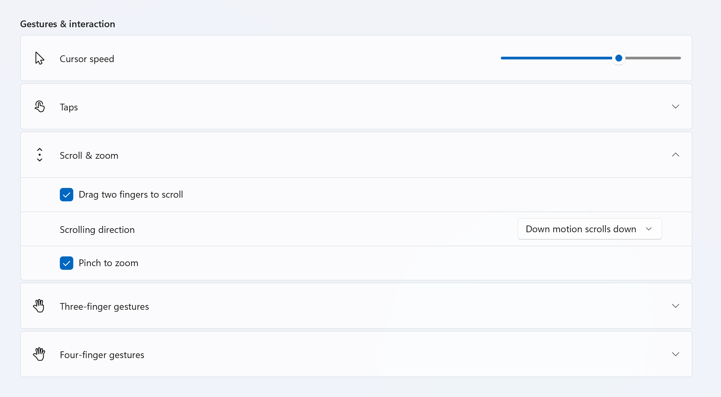Click the Cursor speed slider thumb
This screenshot has height=397, width=721.
[x=618, y=58]
